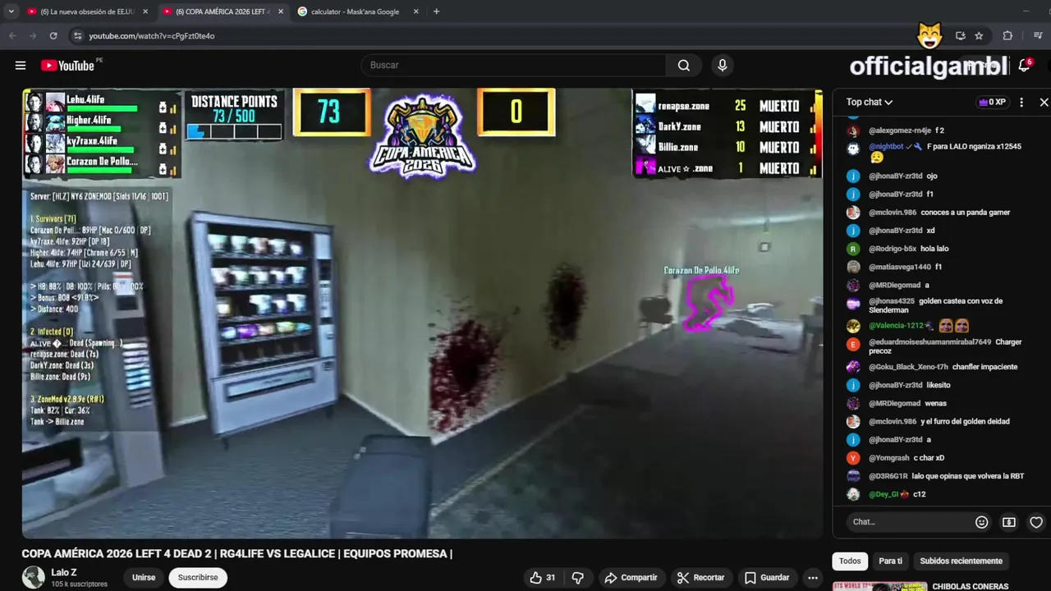This screenshot has height=591, width=1051.
Task: Close the live chat panel
Action: [x=1044, y=102]
